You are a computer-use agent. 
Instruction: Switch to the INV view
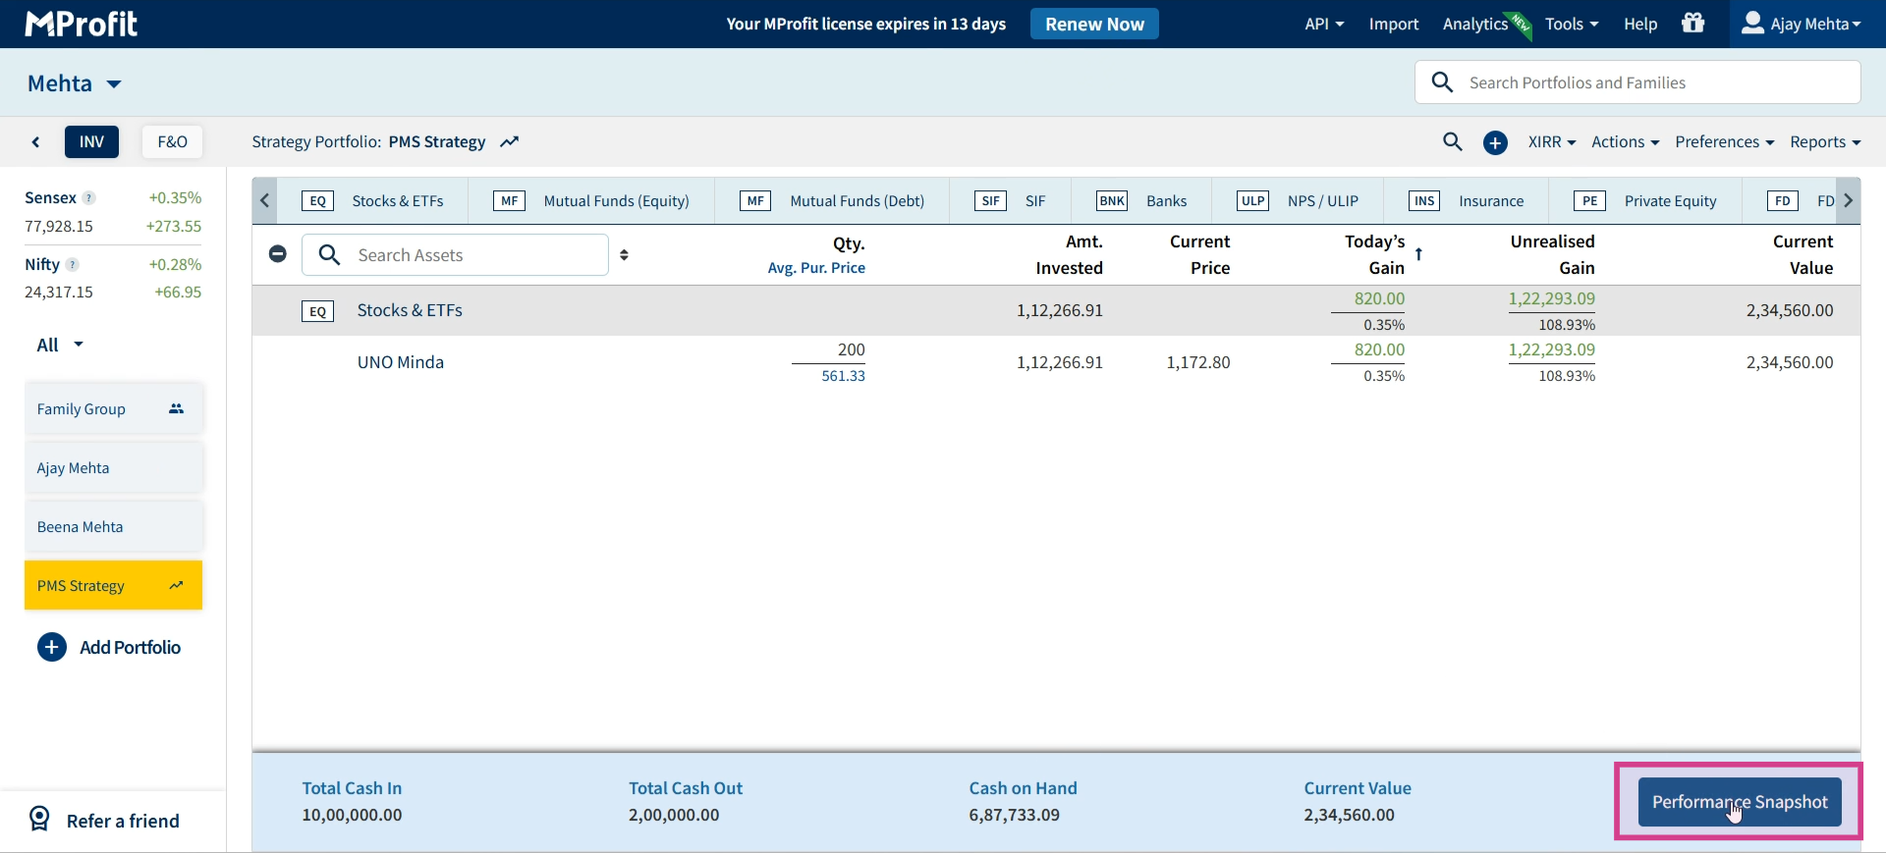pos(91,141)
